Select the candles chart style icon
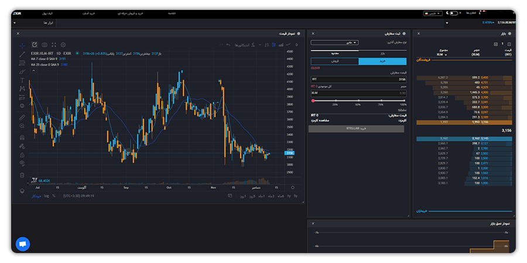 tap(274, 44)
